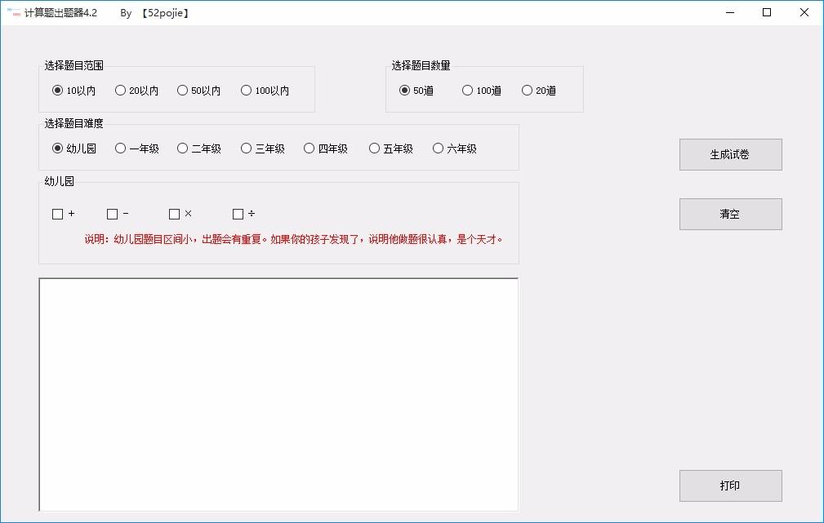The image size is (824, 523).
Task: Select 三年级 grade difficulty
Action: (x=247, y=148)
